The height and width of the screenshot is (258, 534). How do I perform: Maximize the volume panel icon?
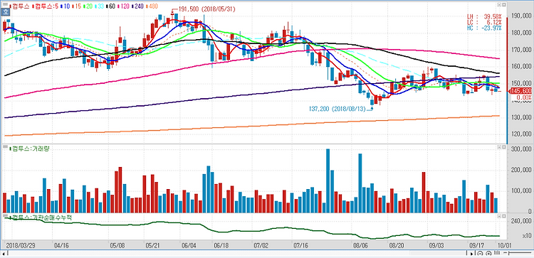point(499,148)
